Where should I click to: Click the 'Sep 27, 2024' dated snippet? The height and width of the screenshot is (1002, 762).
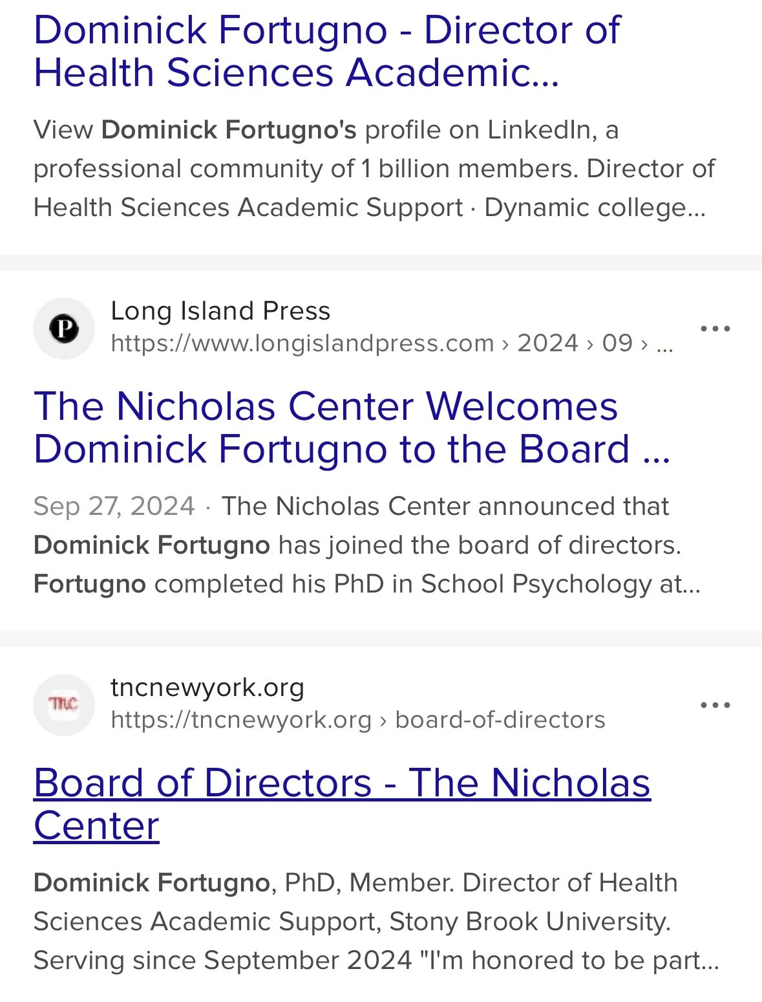point(366,545)
